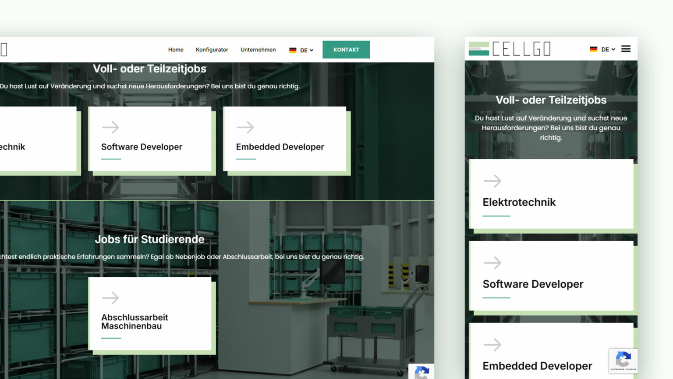Click arrow icon on mobile Elektrotechnik card
The width and height of the screenshot is (673, 379).
tap(492, 181)
